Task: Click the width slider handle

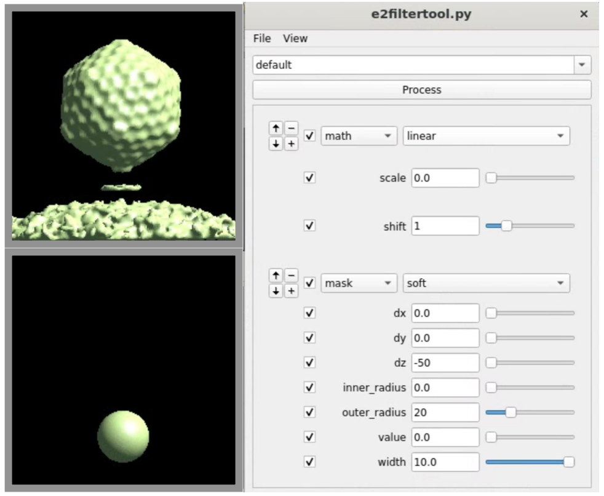Action: point(569,462)
